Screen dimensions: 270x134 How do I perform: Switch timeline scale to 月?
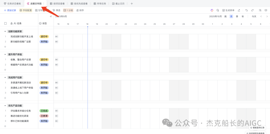coord(231,16)
